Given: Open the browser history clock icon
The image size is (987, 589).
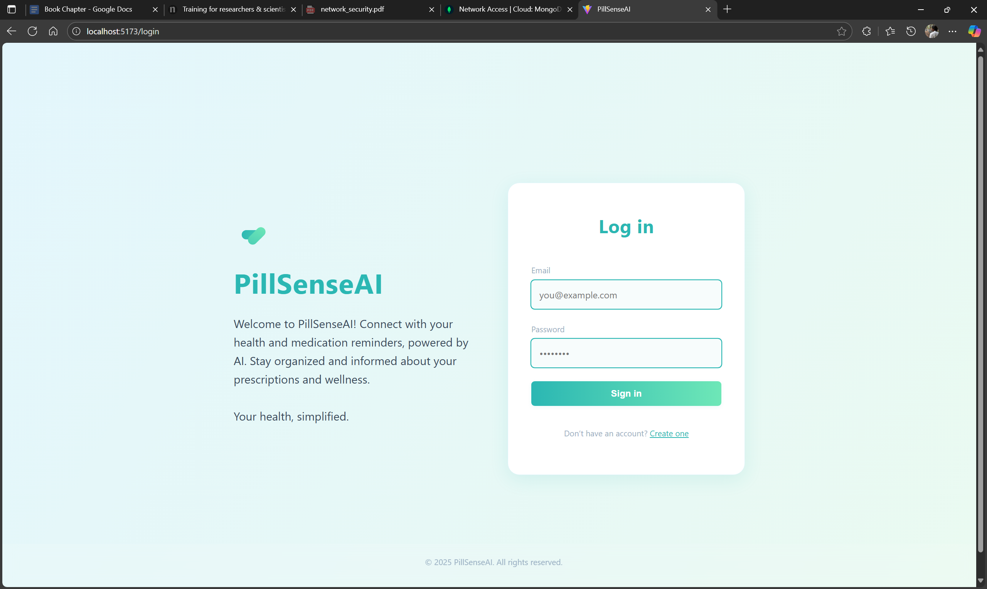Looking at the screenshot, I should pos(911,31).
